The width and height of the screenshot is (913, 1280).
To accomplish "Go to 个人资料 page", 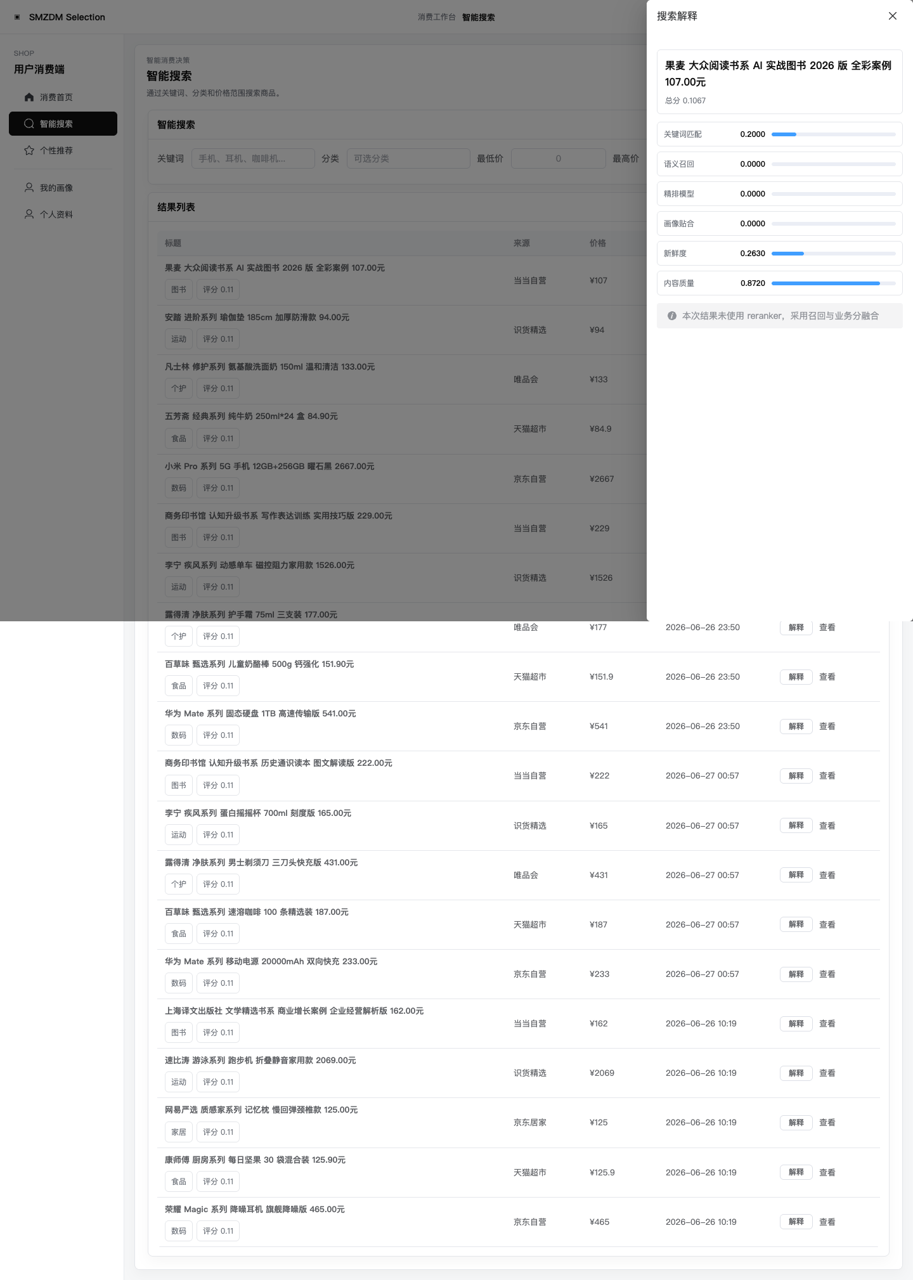I will 63,214.
